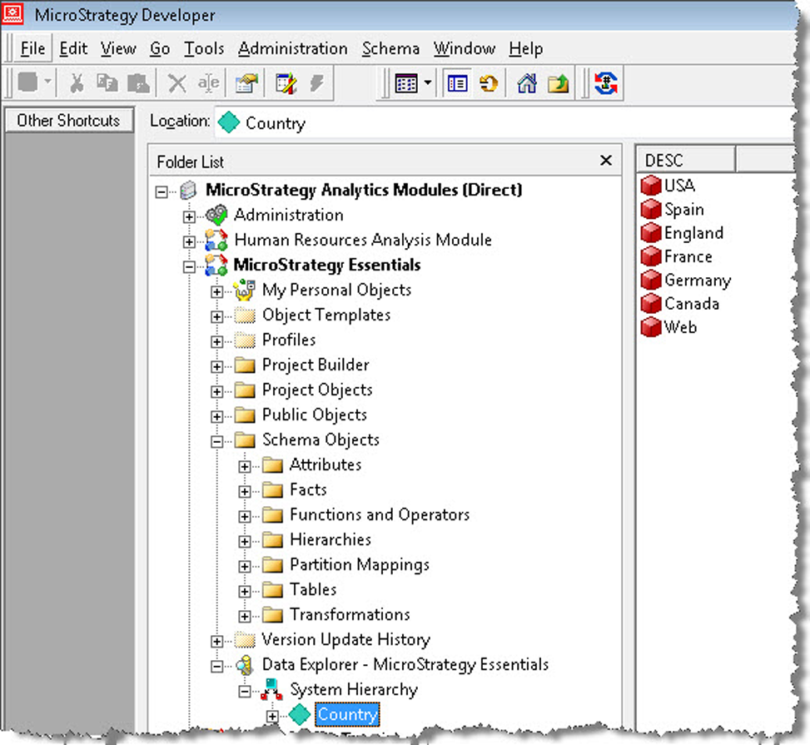Click the Refresh icon in the toolbar

pyautogui.click(x=606, y=82)
